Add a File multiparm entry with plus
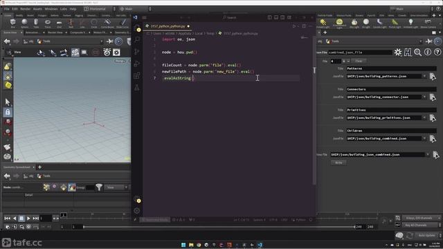 344,61
